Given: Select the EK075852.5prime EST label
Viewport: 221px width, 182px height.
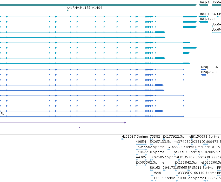Looking at the screenshot, I should click(x=164, y=157).
